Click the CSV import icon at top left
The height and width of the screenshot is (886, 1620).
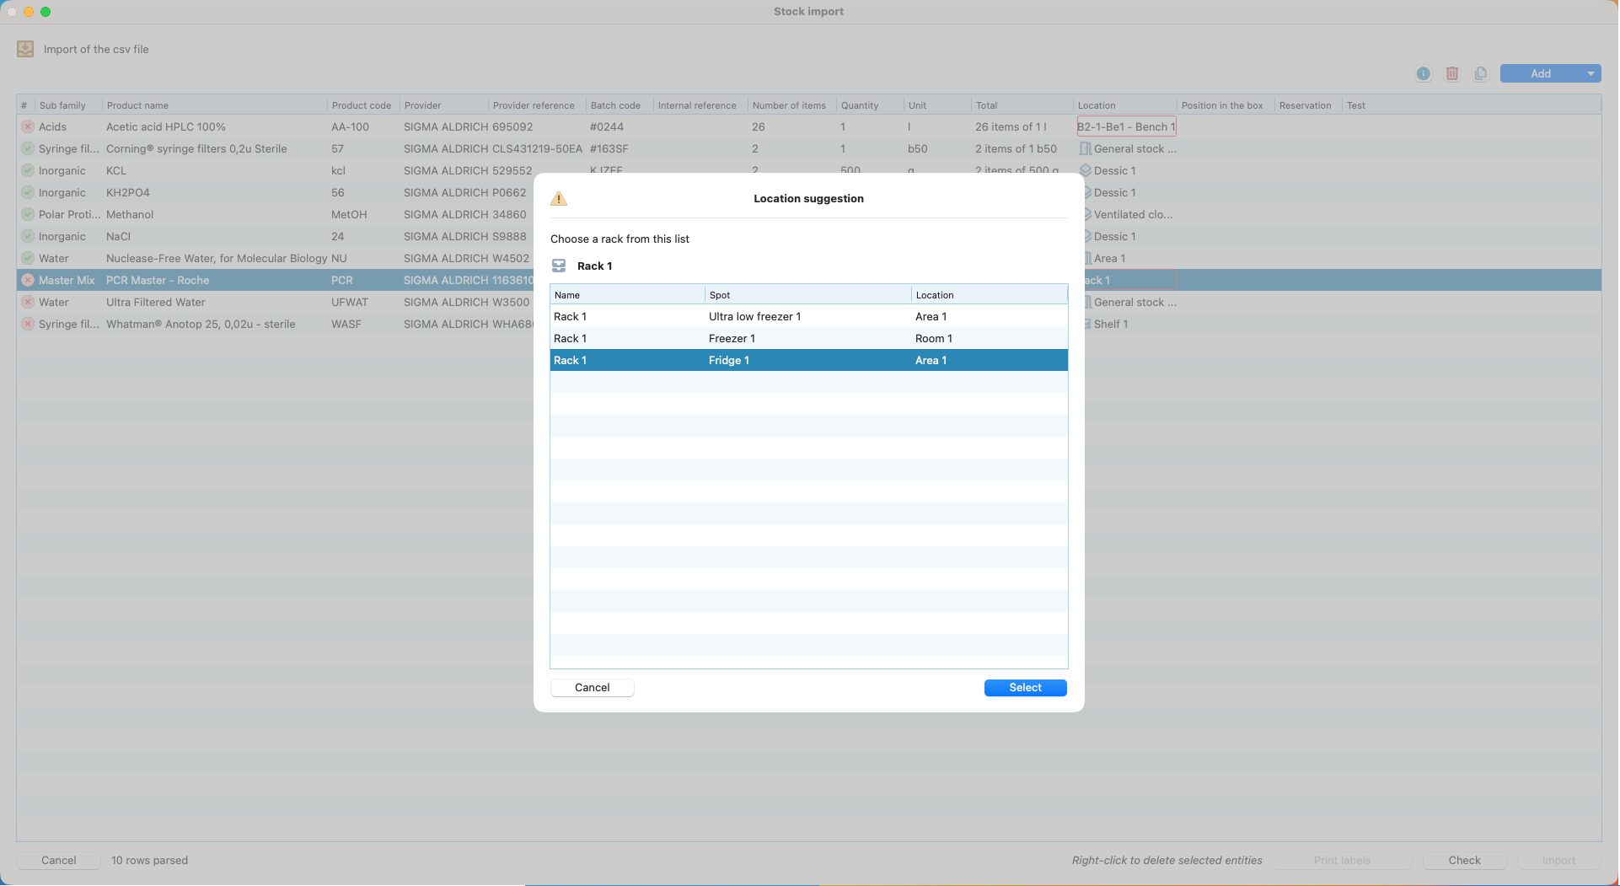[x=25, y=49]
